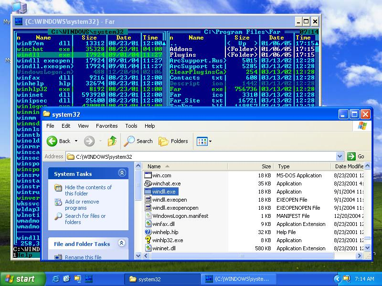Select Far exe in Far right panel
This screenshot has width=382, height=286.
pyautogui.click(x=243, y=89)
